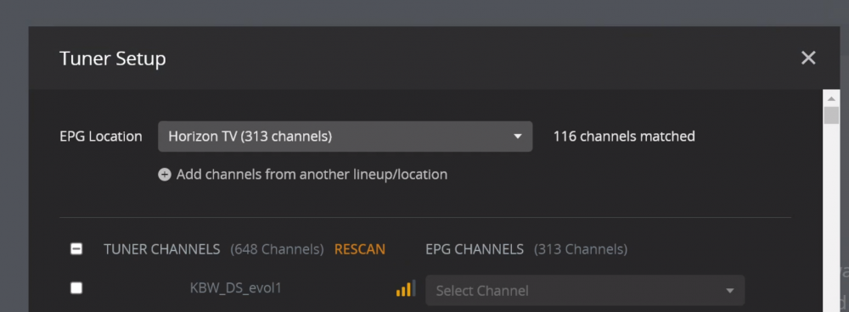This screenshot has width=849, height=312.
Task: Click the Select Channel dropdown arrow
Action: tap(730, 291)
